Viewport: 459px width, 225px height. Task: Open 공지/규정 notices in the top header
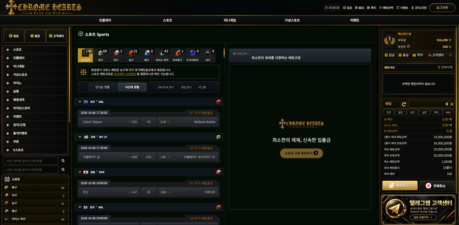pos(419,8)
